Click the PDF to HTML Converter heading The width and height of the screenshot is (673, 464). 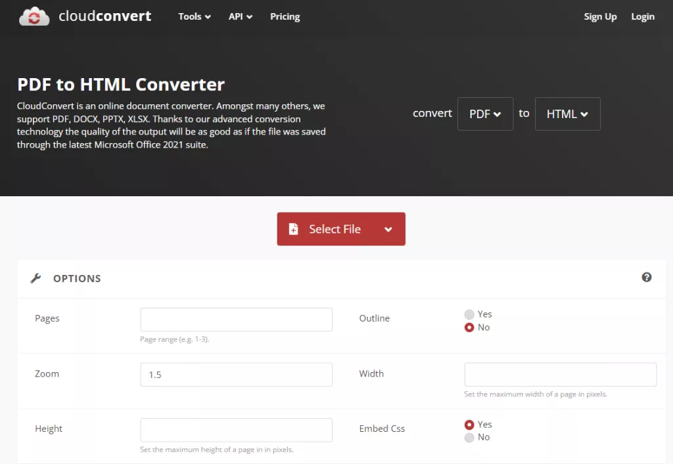pyautogui.click(x=121, y=85)
